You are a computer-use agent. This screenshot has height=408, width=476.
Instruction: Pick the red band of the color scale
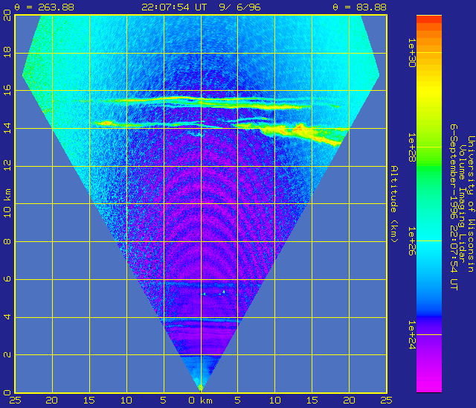pos(429,19)
